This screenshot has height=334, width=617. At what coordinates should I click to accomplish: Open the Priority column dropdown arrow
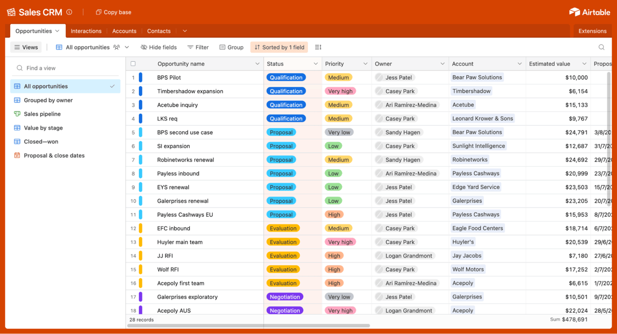(366, 64)
